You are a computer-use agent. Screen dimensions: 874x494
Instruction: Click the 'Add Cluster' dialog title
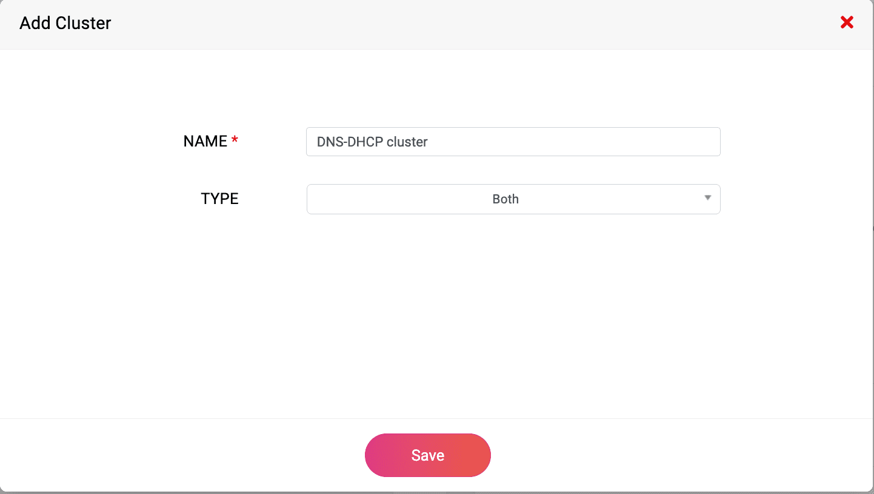[65, 24]
